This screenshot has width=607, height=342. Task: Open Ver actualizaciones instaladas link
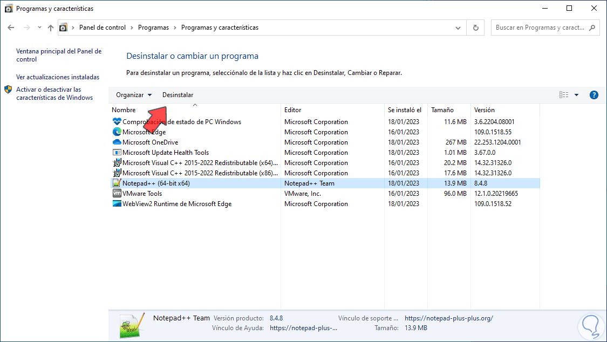click(x=58, y=77)
